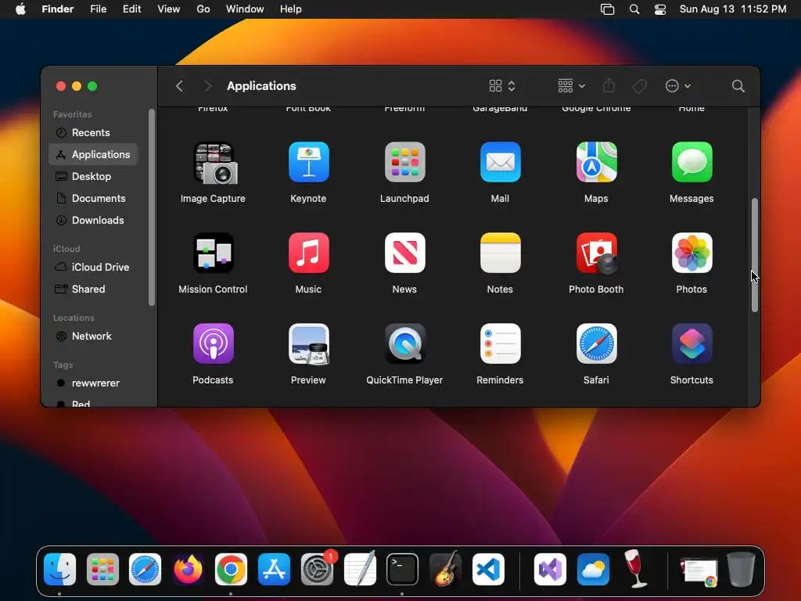Viewport: 801px width, 601px height.
Task: Open the Action ellipsis dropdown menu
Action: click(x=678, y=86)
